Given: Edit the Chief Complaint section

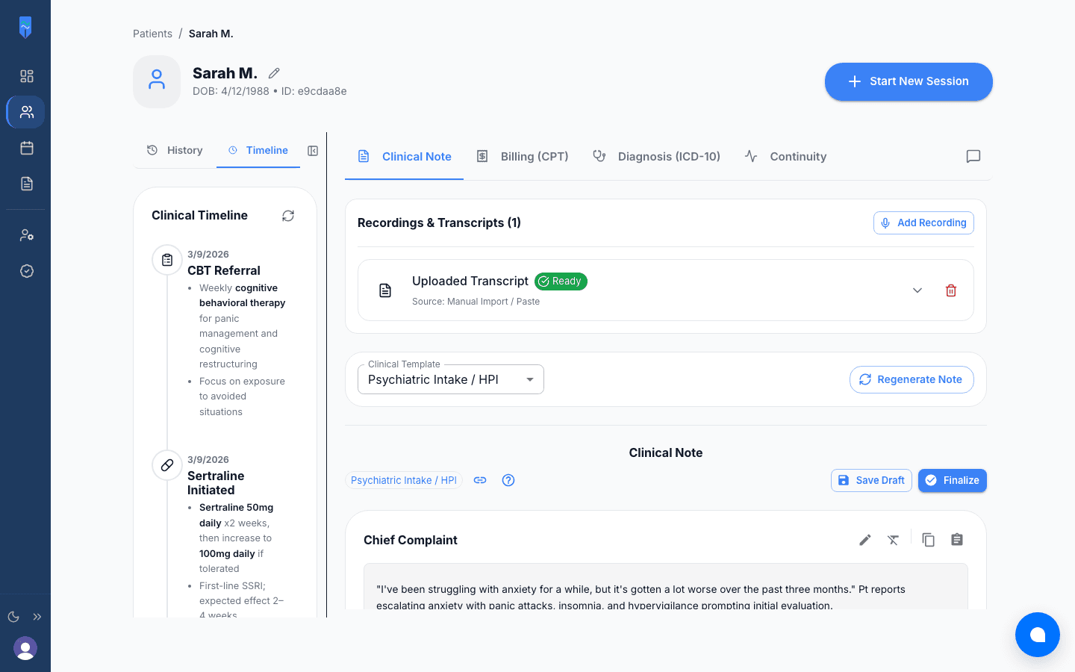Looking at the screenshot, I should (864, 540).
